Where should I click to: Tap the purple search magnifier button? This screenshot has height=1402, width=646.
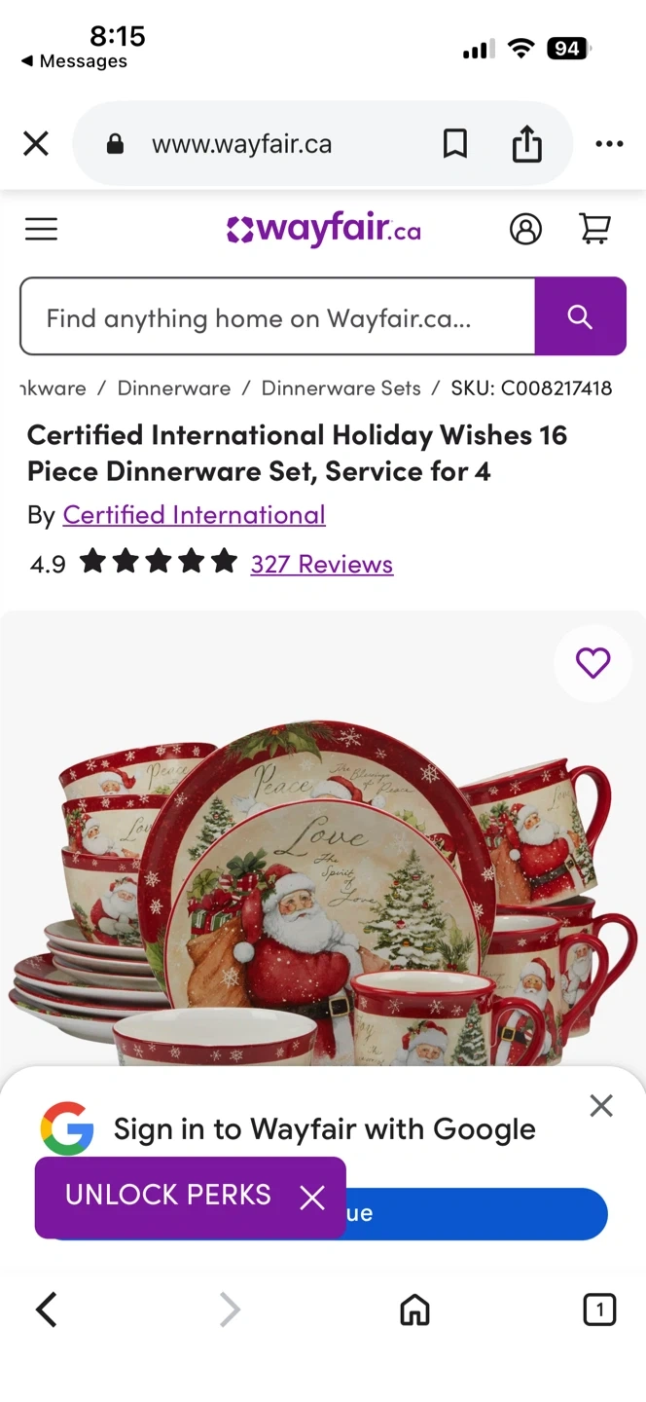pos(580,316)
